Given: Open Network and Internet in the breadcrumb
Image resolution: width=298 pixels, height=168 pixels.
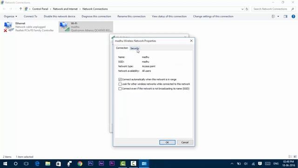Looking at the screenshot, I should pyautogui.click(x=65, y=9).
